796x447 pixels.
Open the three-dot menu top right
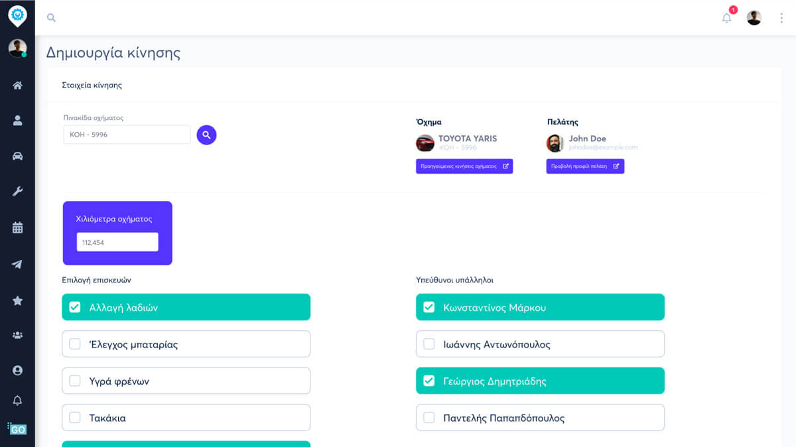pos(781,17)
